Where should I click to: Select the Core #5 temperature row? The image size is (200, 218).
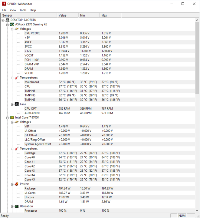click(x=110, y=180)
